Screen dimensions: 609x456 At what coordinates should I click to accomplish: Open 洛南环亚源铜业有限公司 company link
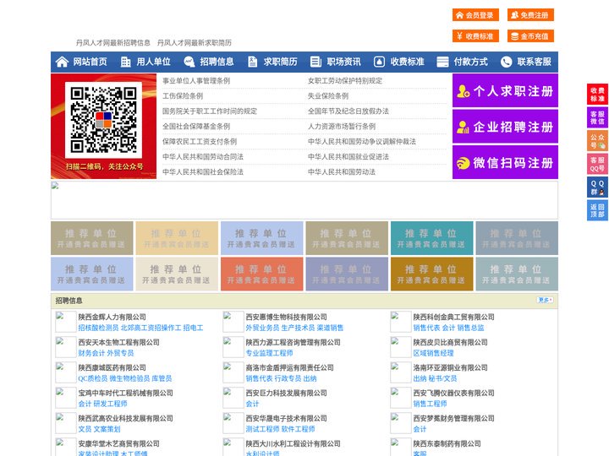point(450,367)
